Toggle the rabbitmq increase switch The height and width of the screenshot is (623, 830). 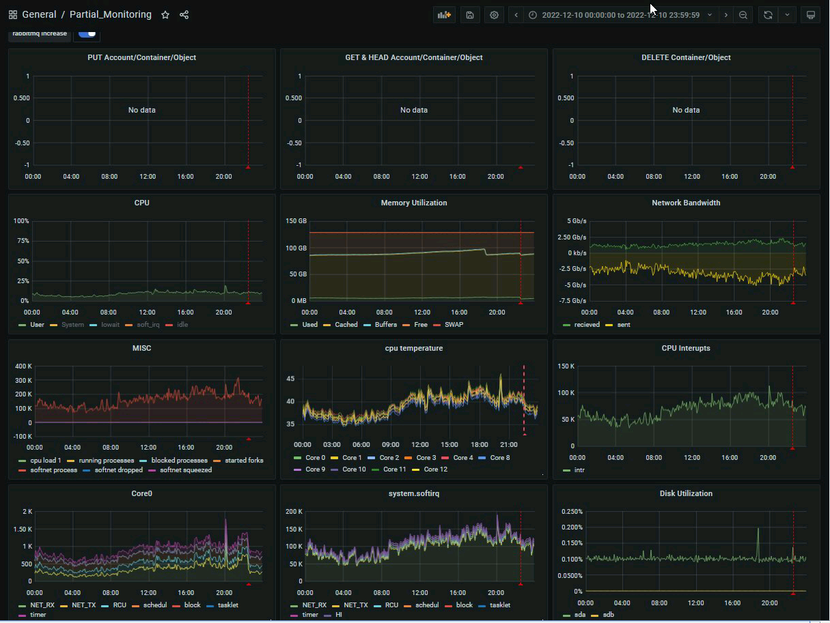pyautogui.click(x=87, y=33)
